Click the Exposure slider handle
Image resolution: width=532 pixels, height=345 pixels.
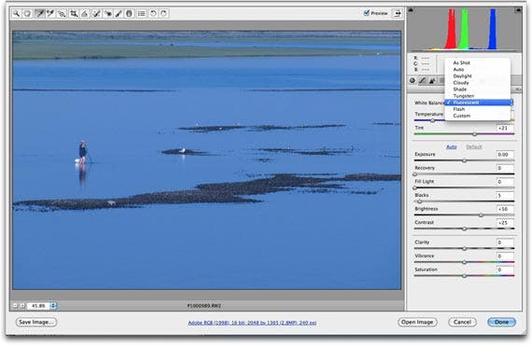point(465,160)
